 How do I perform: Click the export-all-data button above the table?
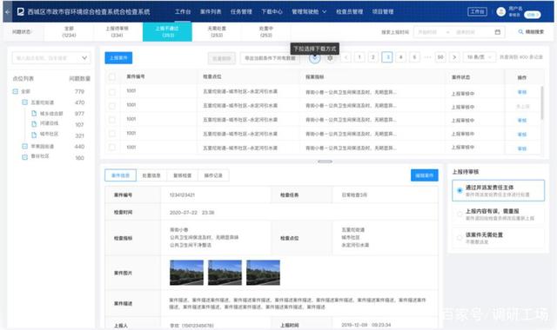(270, 58)
